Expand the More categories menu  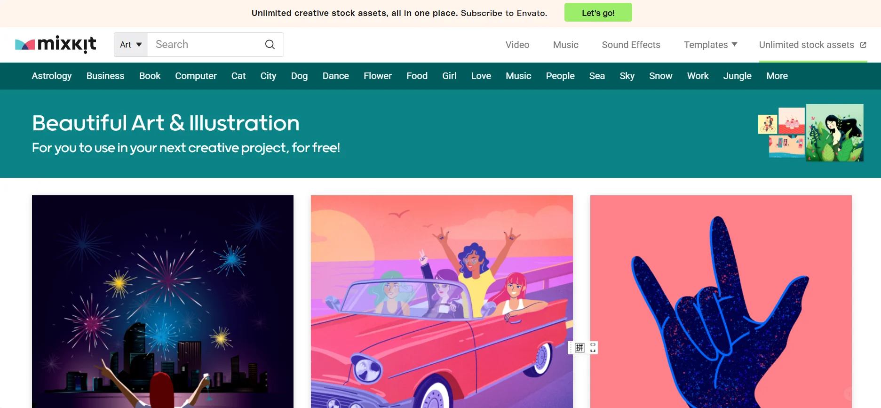(x=777, y=76)
